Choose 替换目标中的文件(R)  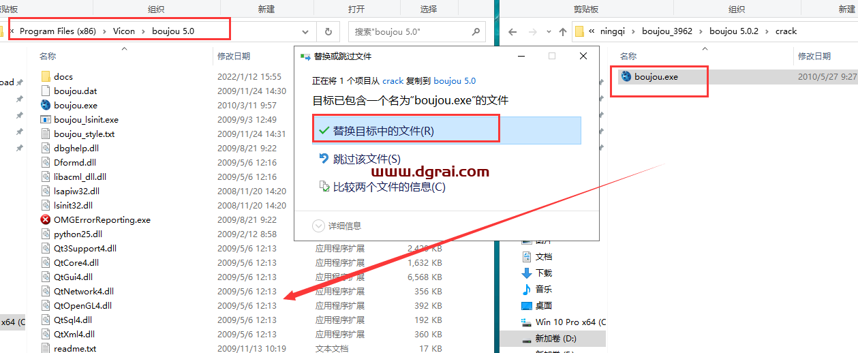tap(446, 131)
